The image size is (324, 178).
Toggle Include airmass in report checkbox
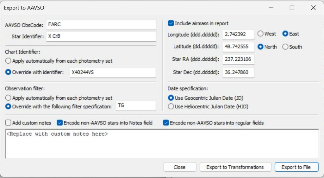tap(171, 23)
